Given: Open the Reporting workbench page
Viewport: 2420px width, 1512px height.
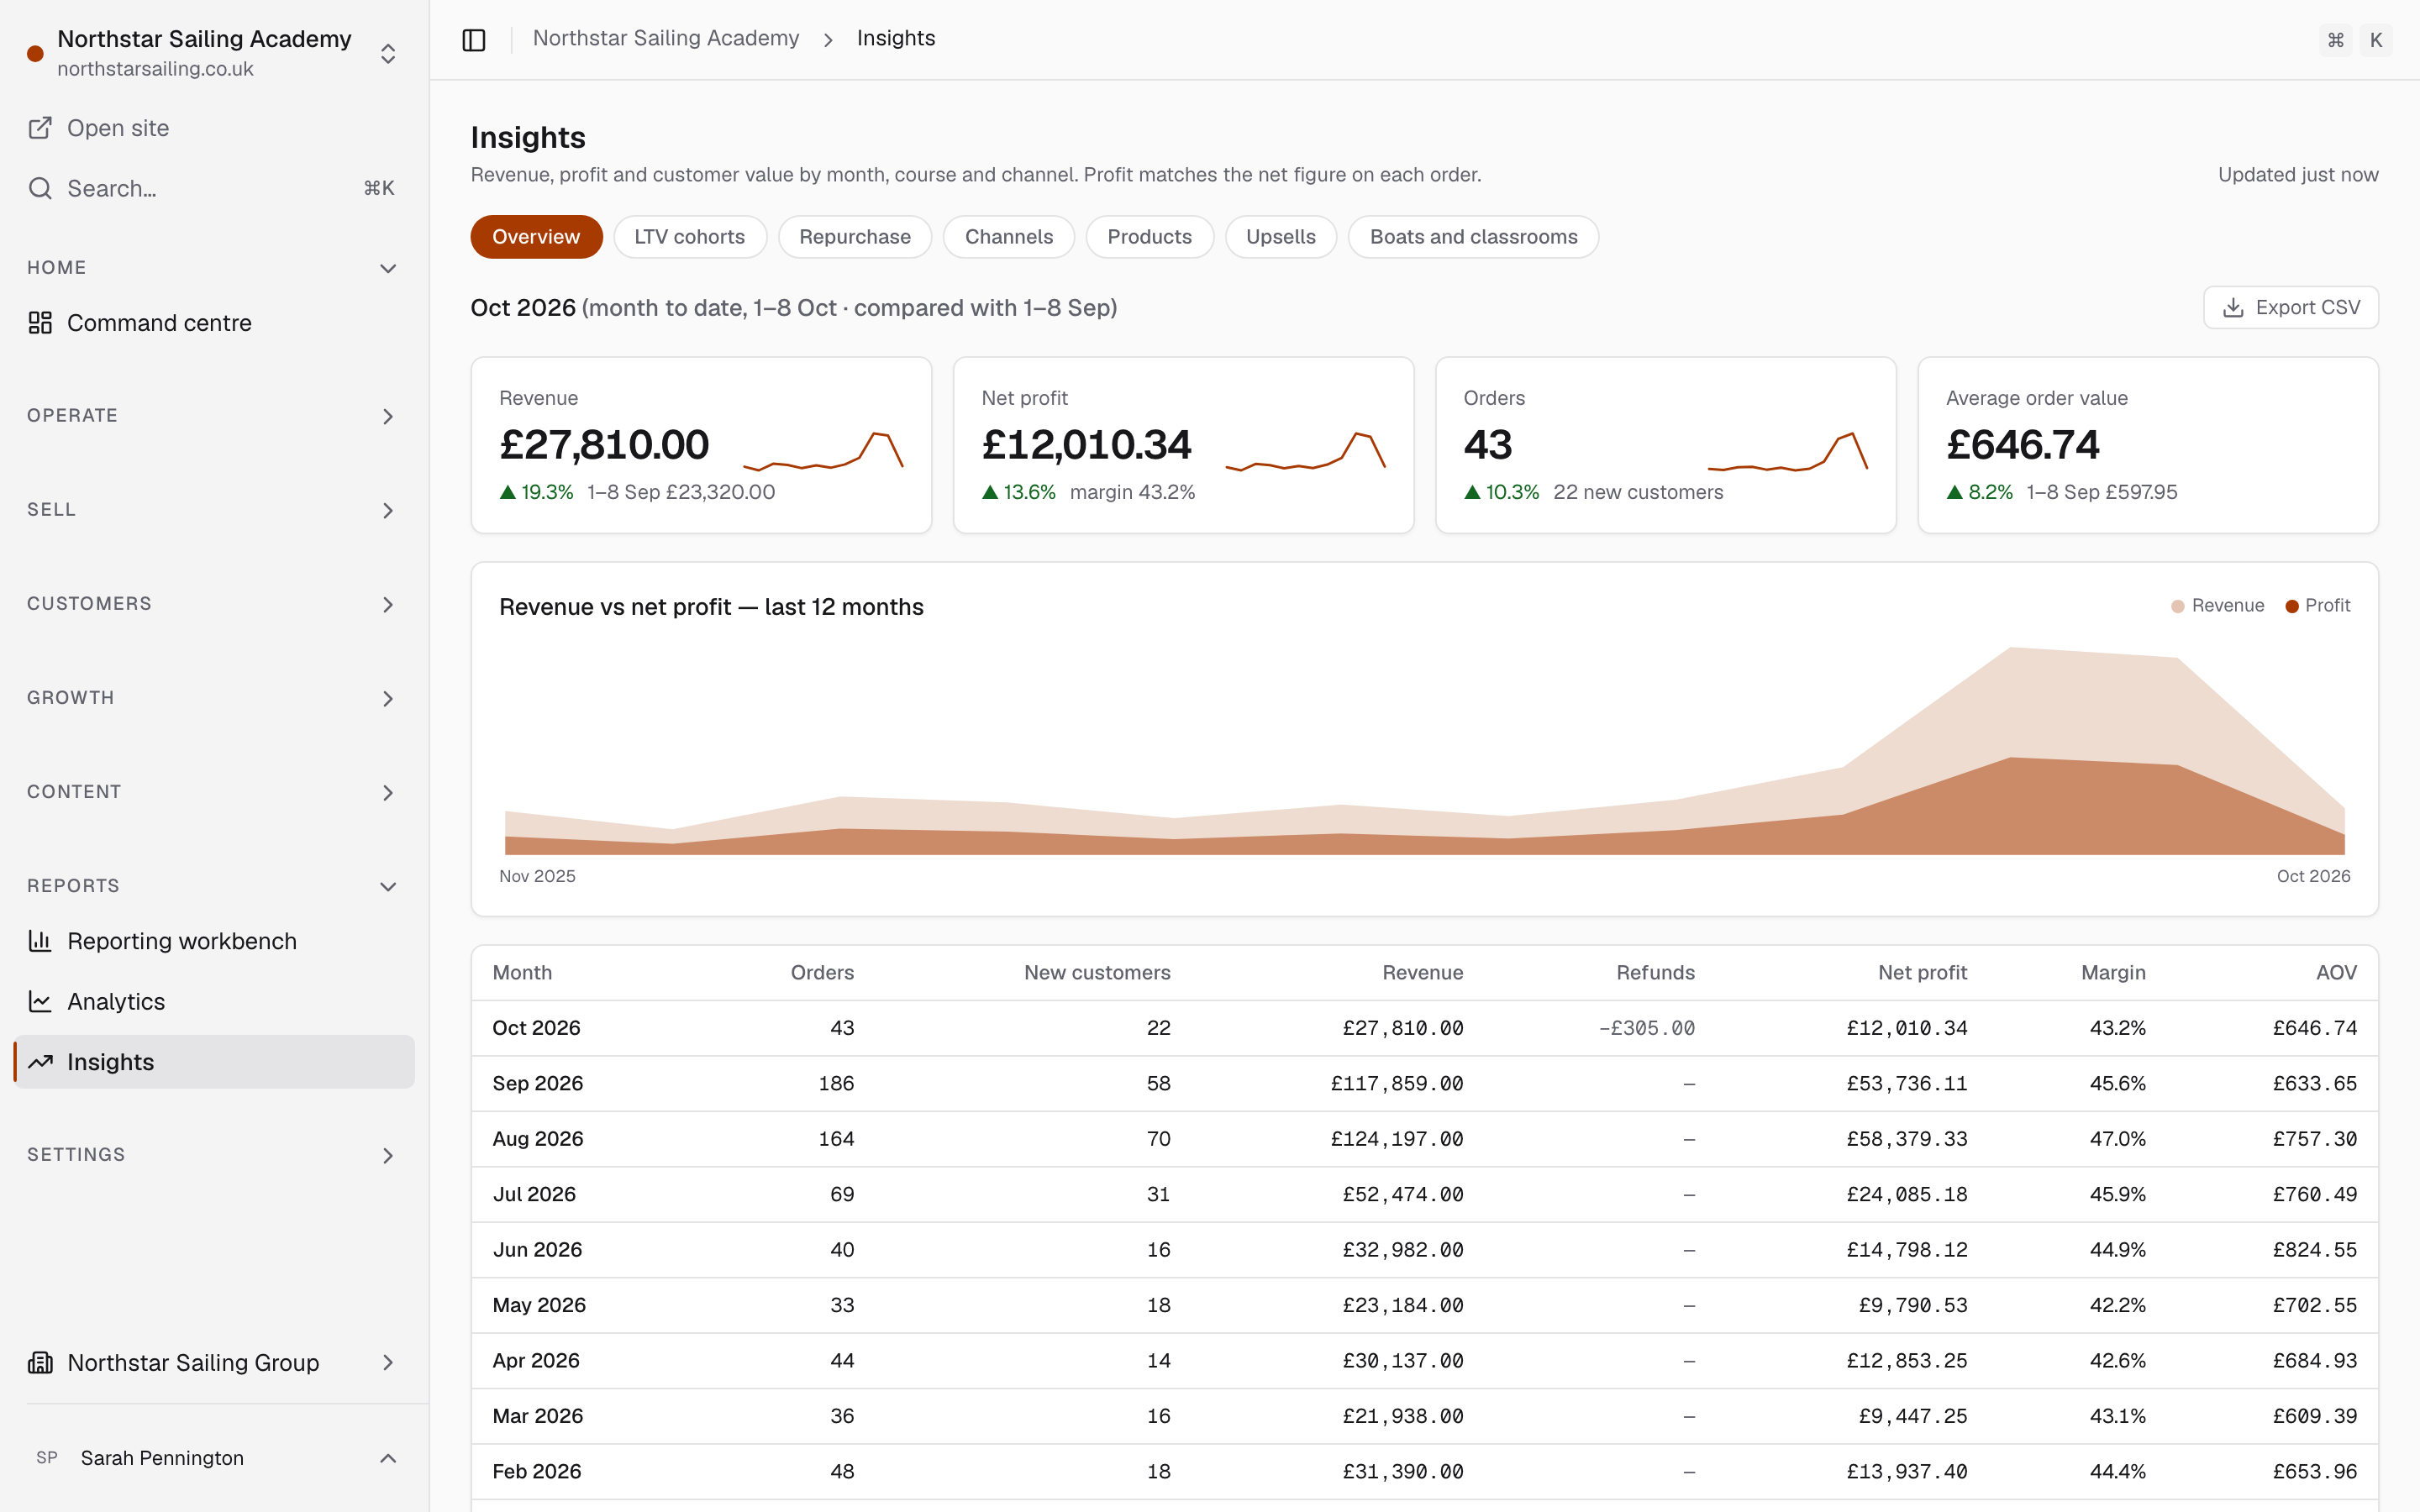Looking at the screenshot, I should (214, 941).
